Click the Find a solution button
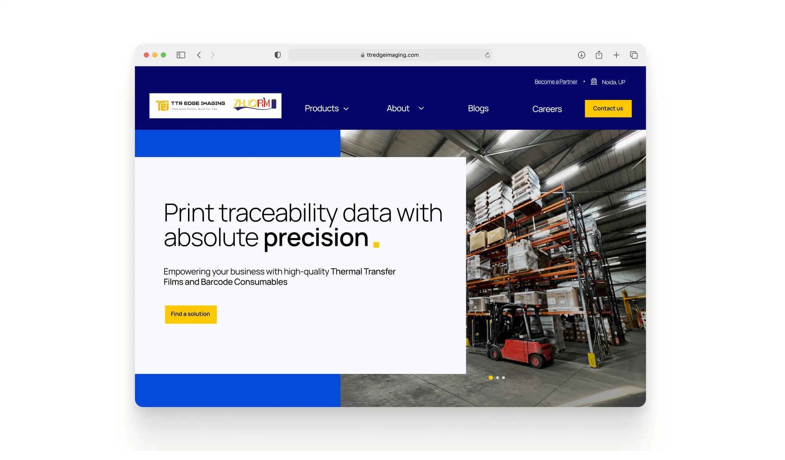Viewport: 785px width, 460px height. click(x=191, y=314)
